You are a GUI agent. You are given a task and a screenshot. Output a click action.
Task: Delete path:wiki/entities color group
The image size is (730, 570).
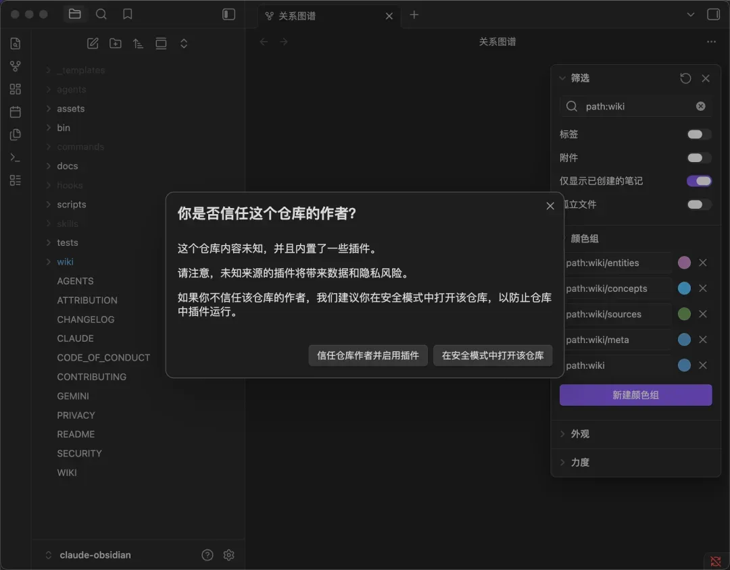point(703,263)
